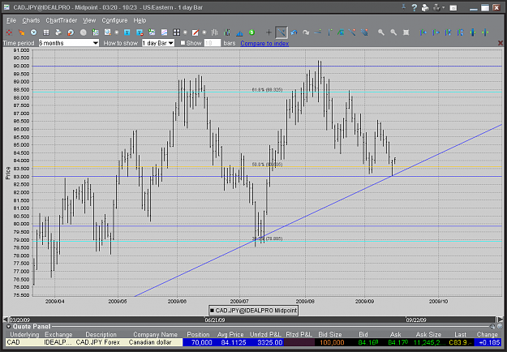Click the pin icon in title bar
The width and height of the screenshot is (507, 352).
[x=404, y=7]
